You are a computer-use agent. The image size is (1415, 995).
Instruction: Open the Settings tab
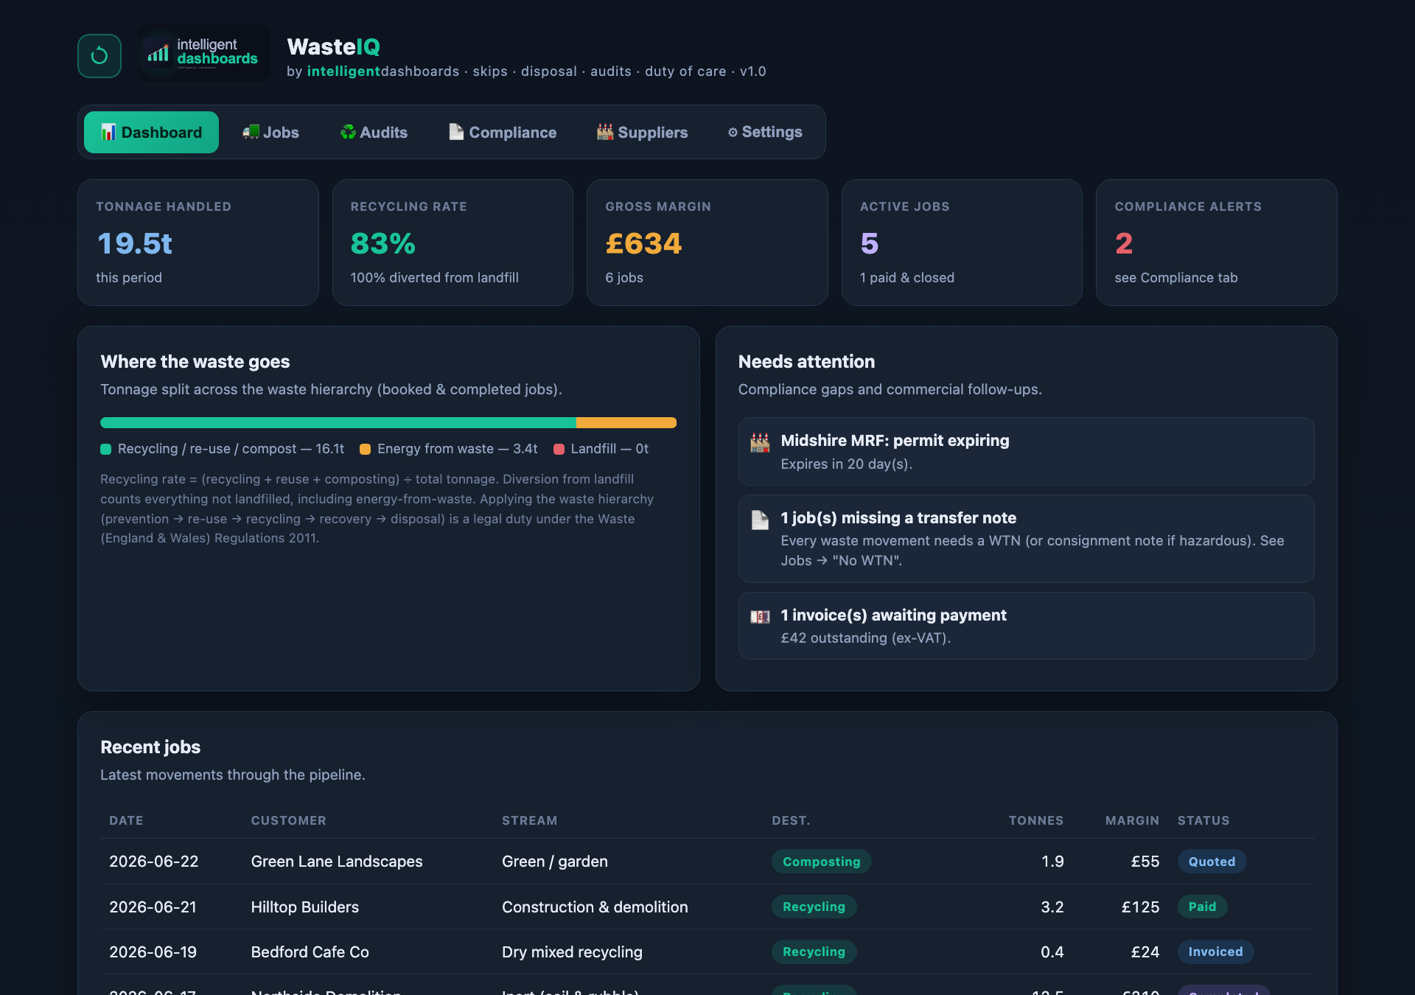click(x=765, y=133)
